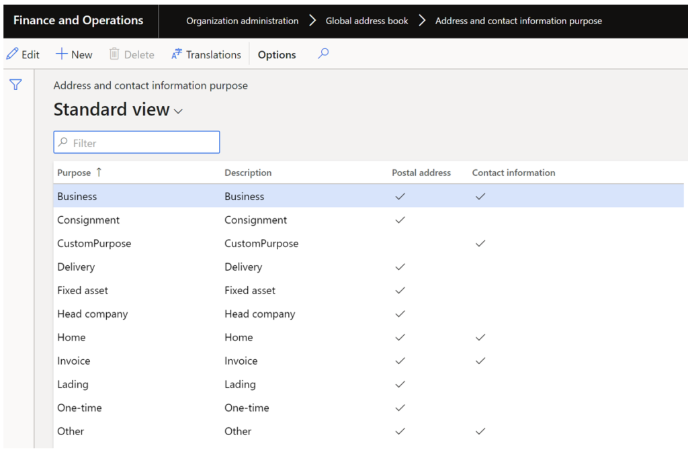Navigate to Global address book breadcrumb
Screen dimensions: 688x462
click(x=366, y=20)
